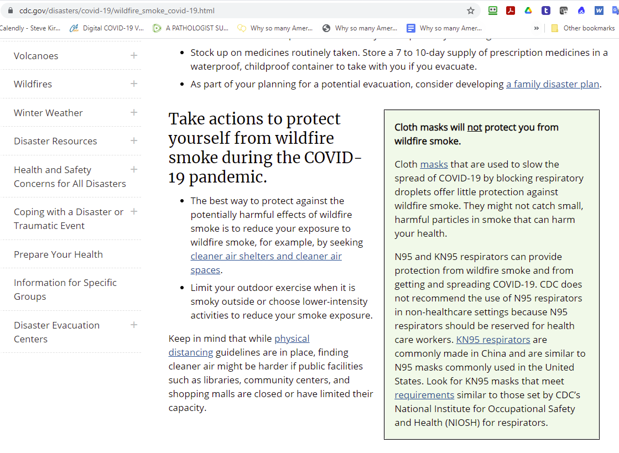
Task: Open the green RoboForm extension icon
Action: tap(493, 11)
